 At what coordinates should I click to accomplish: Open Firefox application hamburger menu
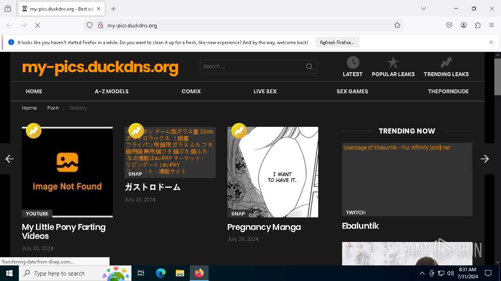pyautogui.click(x=492, y=25)
